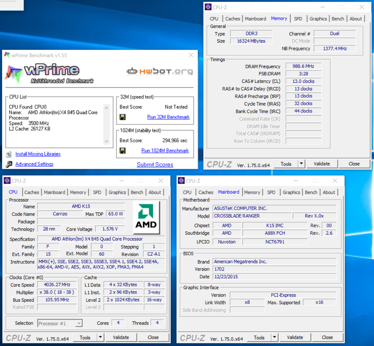Click the Submit Scores link in wPrime
Viewport: 374px width, 346px height.
(155, 165)
